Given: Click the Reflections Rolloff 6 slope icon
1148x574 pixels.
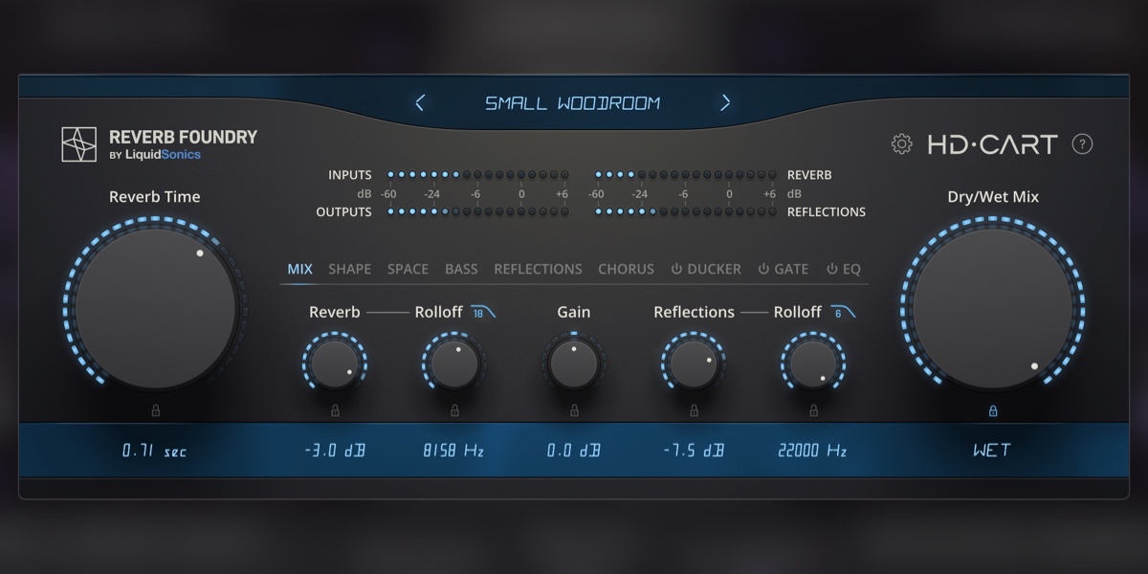Looking at the screenshot, I should click(x=843, y=312).
